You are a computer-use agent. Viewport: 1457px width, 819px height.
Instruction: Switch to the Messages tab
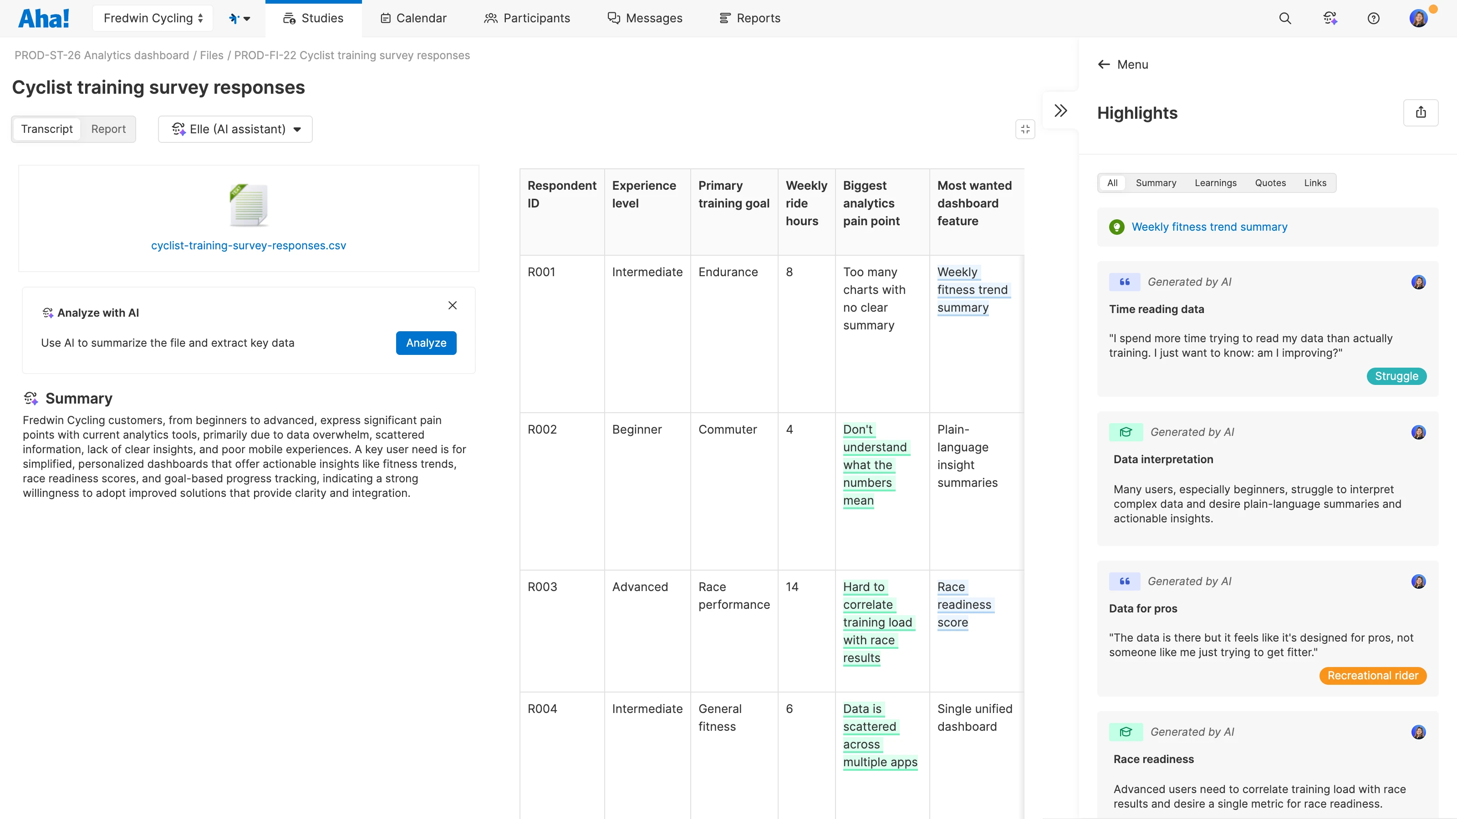[x=645, y=18]
